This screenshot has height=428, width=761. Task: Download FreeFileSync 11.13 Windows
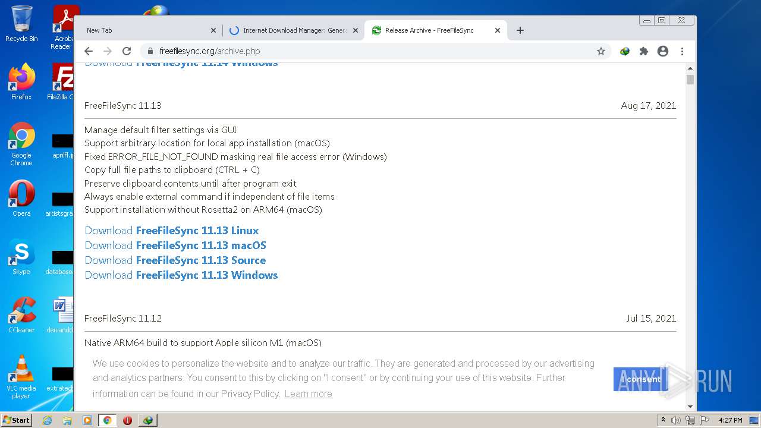181,275
